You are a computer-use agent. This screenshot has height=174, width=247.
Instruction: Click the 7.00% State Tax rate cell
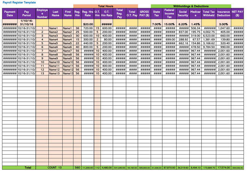tap(156, 24)
